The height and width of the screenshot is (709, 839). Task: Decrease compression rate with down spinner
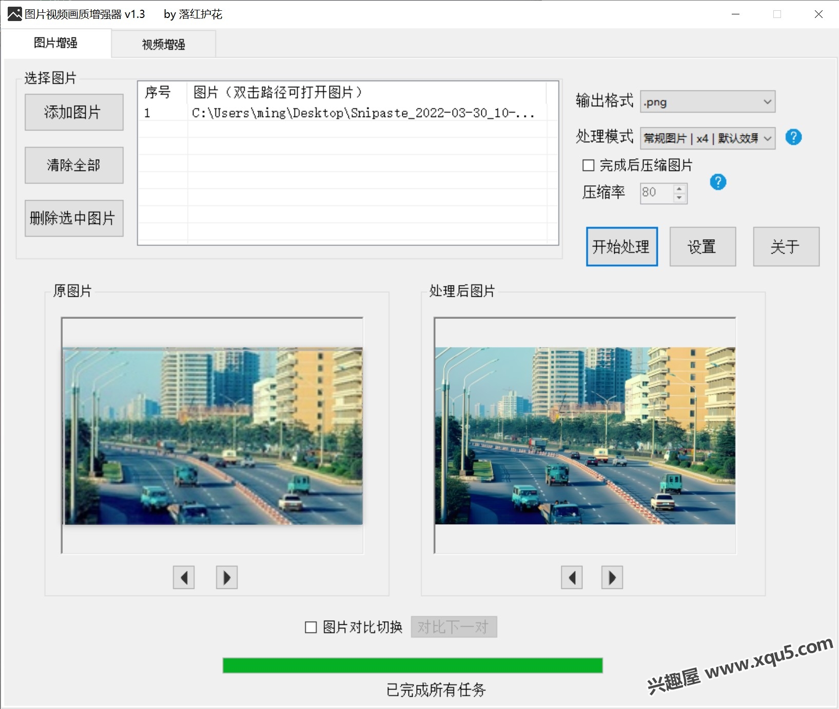click(679, 198)
